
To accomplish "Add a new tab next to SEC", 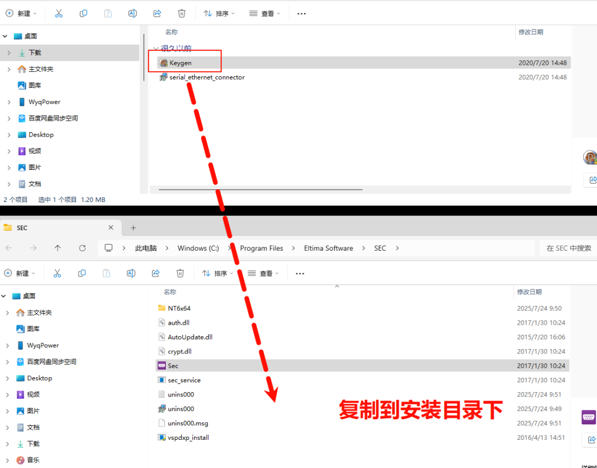I will pyautogui.click(x=133, y=228).
